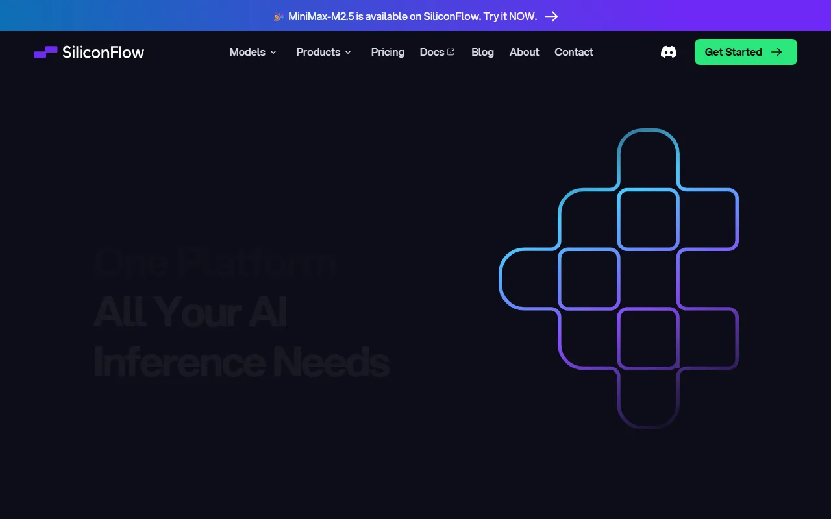Open the Products navigation menu
Viewport: 831px width, 519px height.
coord(318,52)
